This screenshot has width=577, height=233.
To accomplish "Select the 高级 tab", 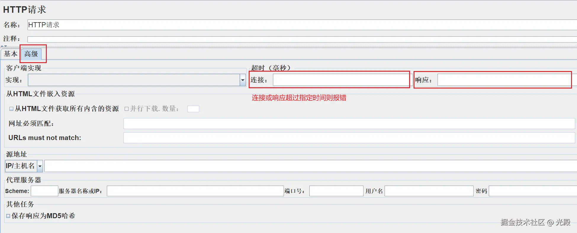I will (31, 54).
